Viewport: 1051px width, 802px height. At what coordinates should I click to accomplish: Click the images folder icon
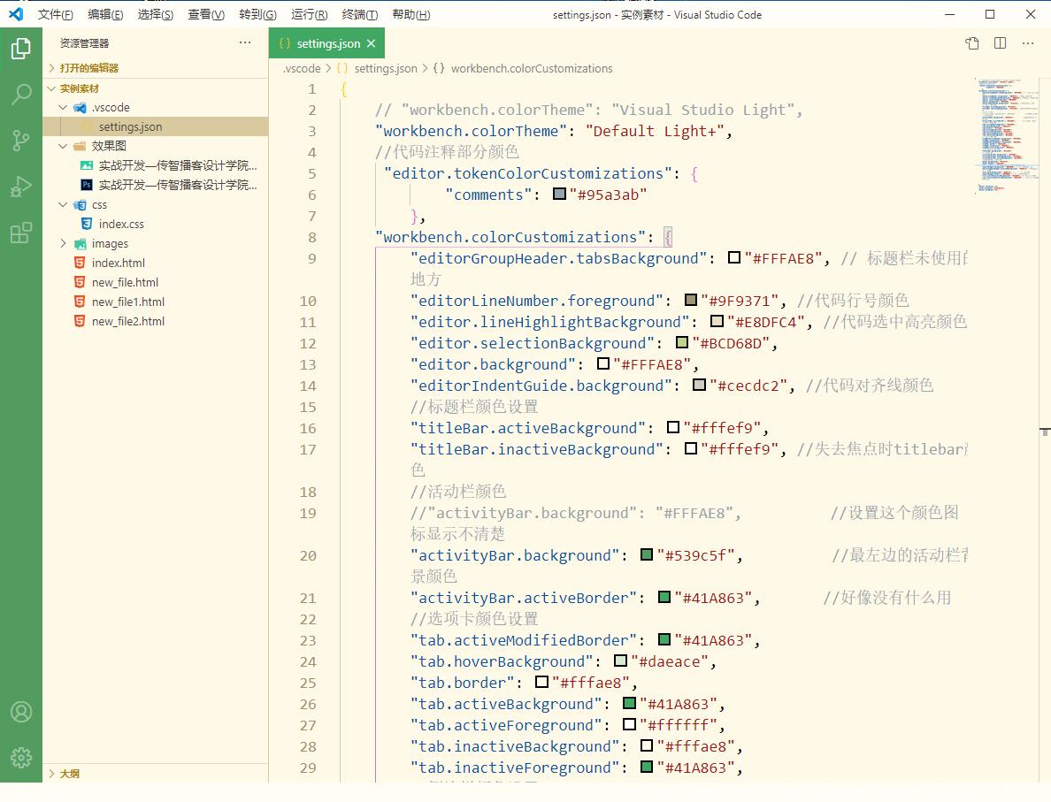pyautogui.click(x=80, y=244)
